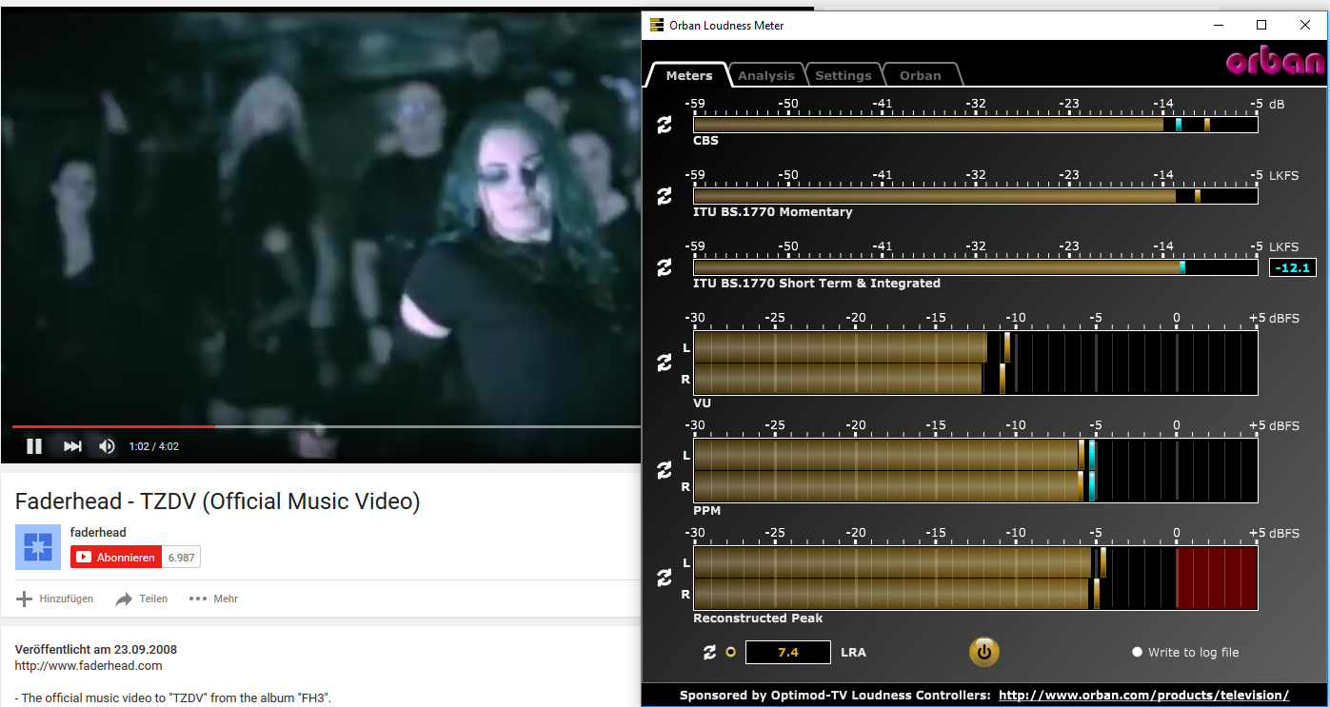Toggle the Orban meter power button
The width and height of the screenshot is (1330, 707).
[984, 652]
